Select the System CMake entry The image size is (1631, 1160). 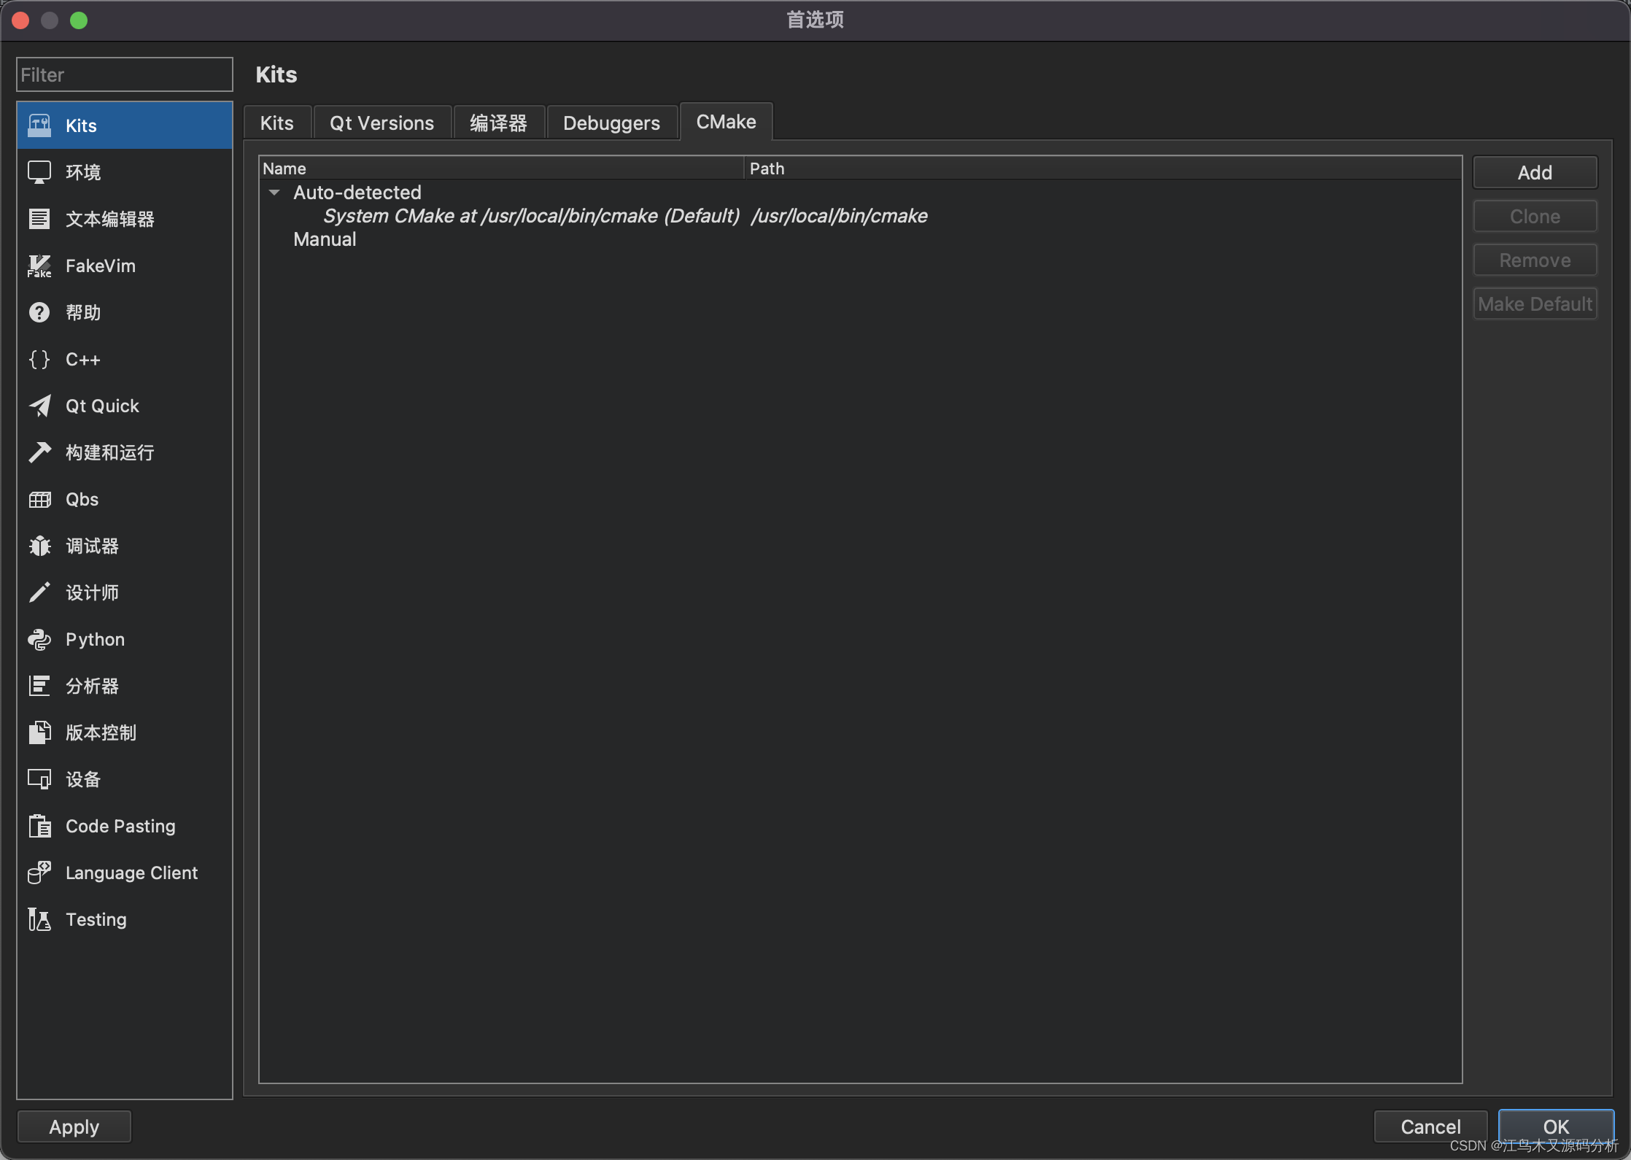[530, 215]
